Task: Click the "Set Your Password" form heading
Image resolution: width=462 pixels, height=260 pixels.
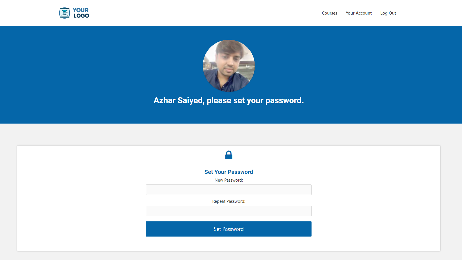Action: [x=229, y=172]
